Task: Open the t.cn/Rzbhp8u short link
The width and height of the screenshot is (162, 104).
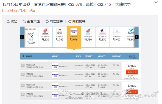Action: [x=19, y=11]
